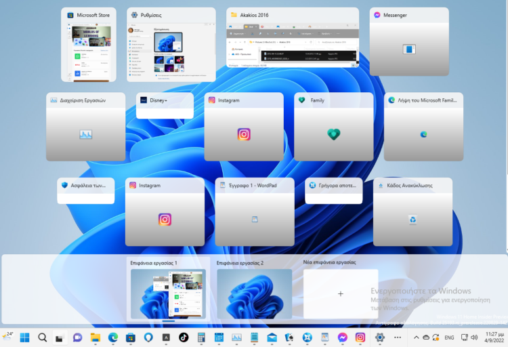The height and width of the screenshot is (347, 508).
Task: Switch to the Κάδος Ανακύκλωσης window
Action: [412, 211]
